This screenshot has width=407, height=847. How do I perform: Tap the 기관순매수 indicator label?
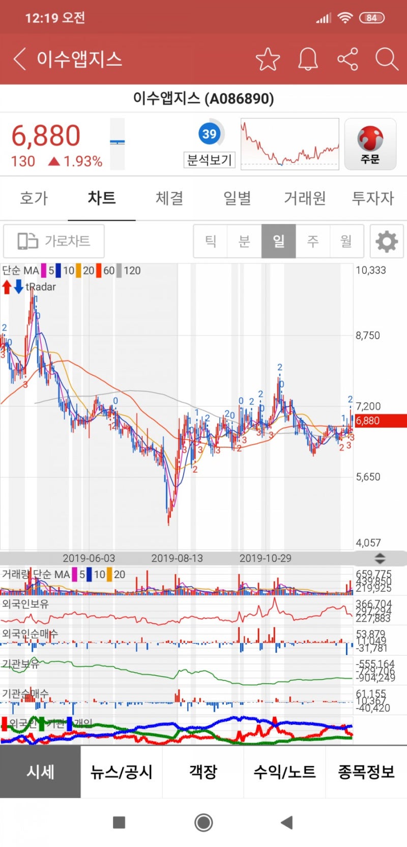tap(25, 694)
